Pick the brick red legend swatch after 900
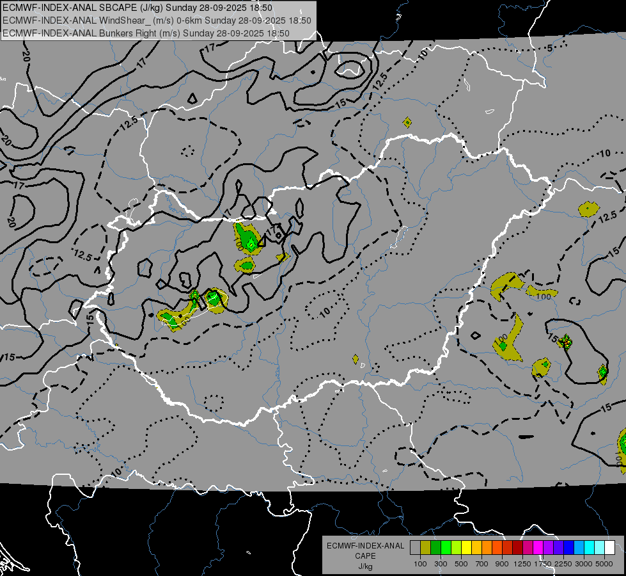626x576 pixels. click(x=508, y=548)
